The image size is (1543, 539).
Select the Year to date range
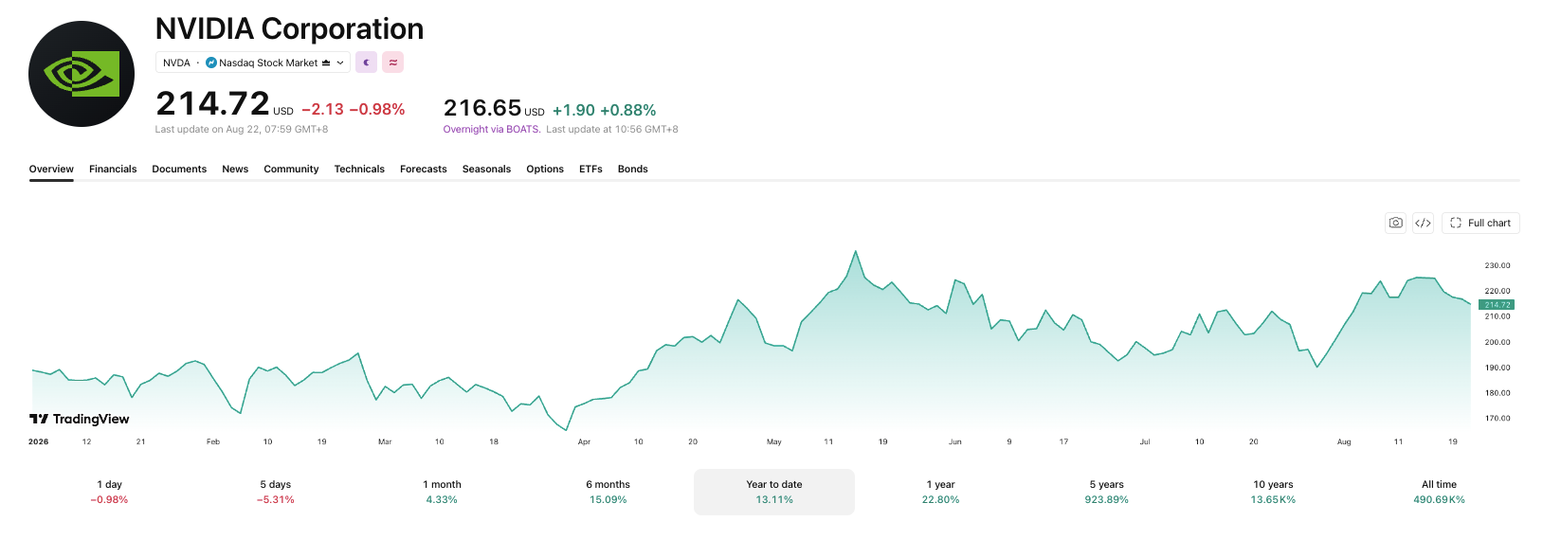click(774, 492)
